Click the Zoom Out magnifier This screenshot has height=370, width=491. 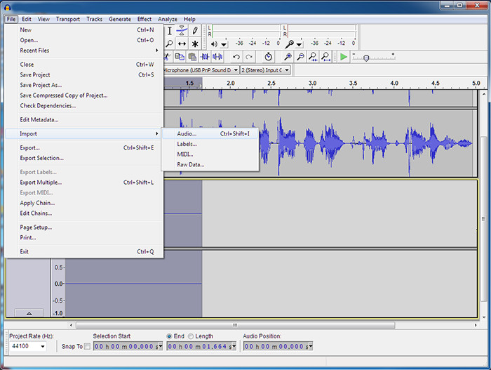pyautogui.click(x=300, y=57)
